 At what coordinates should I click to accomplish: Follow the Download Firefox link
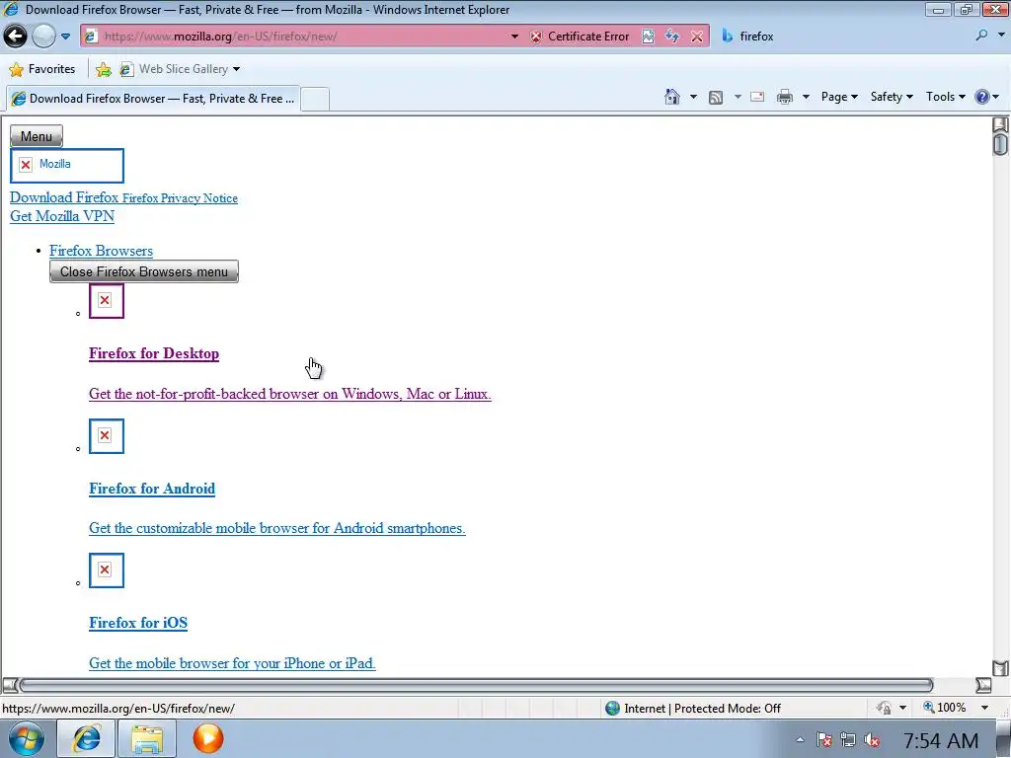(64, 197)
